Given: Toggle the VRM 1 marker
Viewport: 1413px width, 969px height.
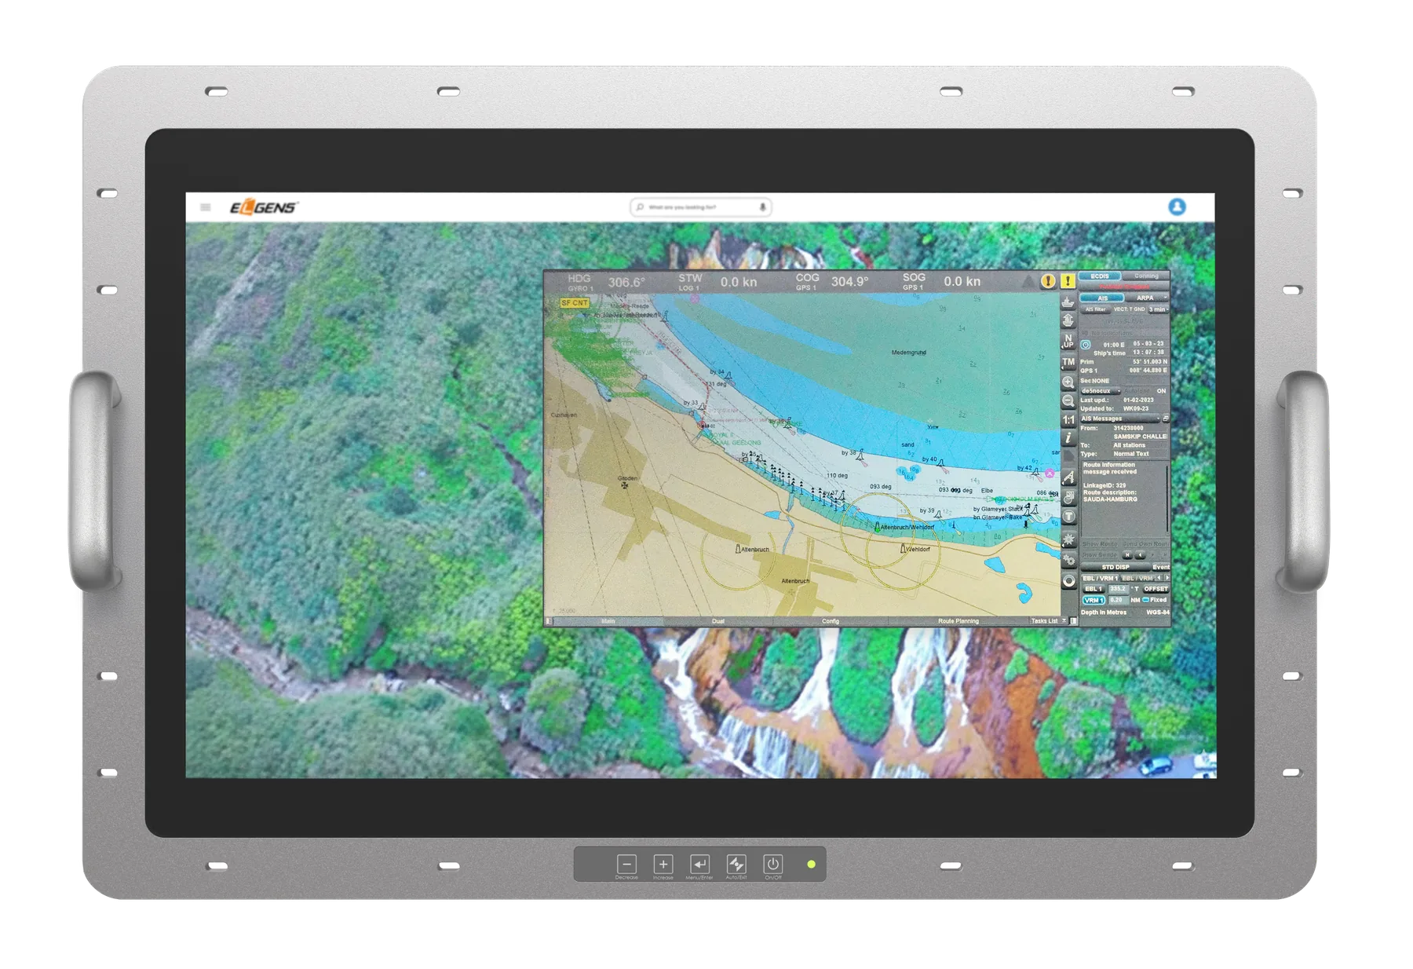Looking at the screenshot, I should click(1094, 600).
